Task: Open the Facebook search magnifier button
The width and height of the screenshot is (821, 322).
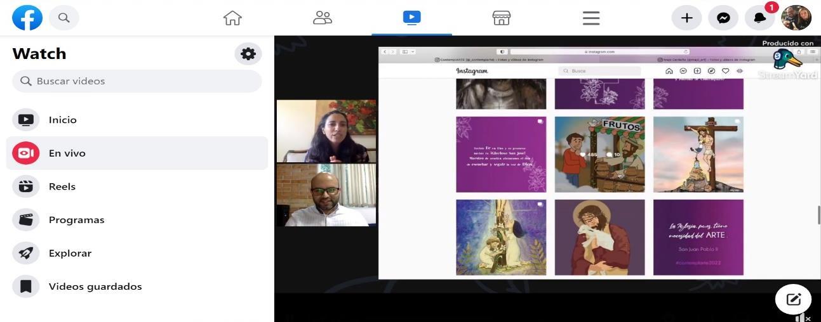Action: pyautogui.click(x=63, y=18)
